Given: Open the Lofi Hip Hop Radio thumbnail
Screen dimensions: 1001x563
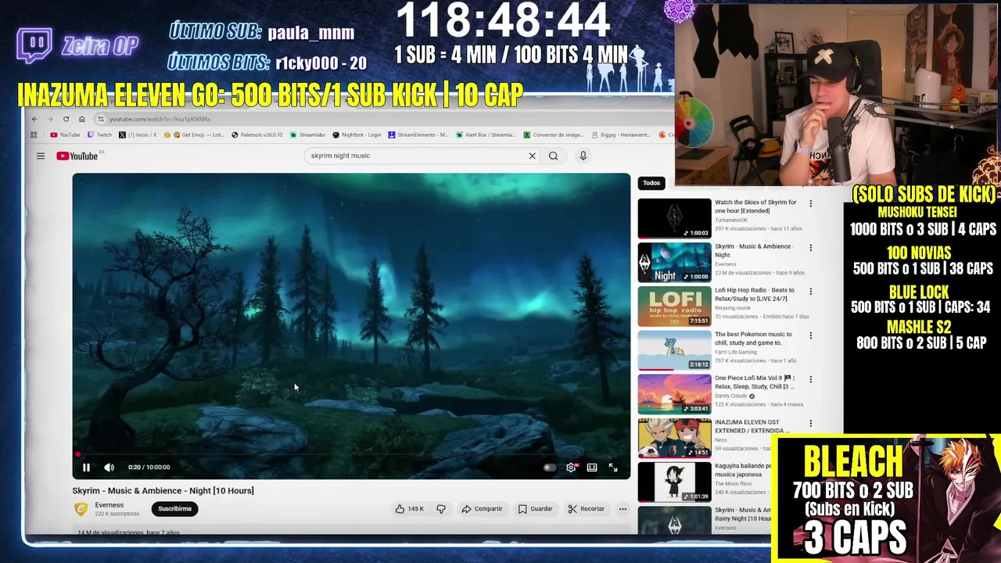Looking at the screenshot, I should pos(674,307).
